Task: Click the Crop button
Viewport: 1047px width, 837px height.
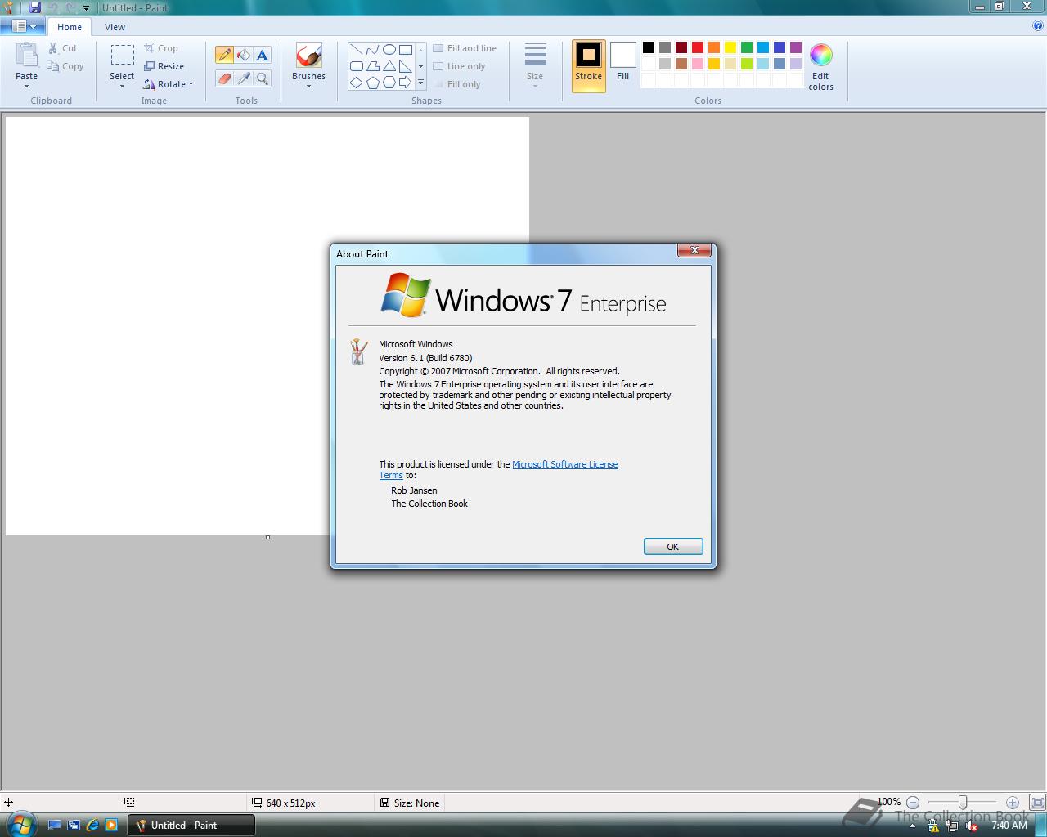Action: pos(161,48)
